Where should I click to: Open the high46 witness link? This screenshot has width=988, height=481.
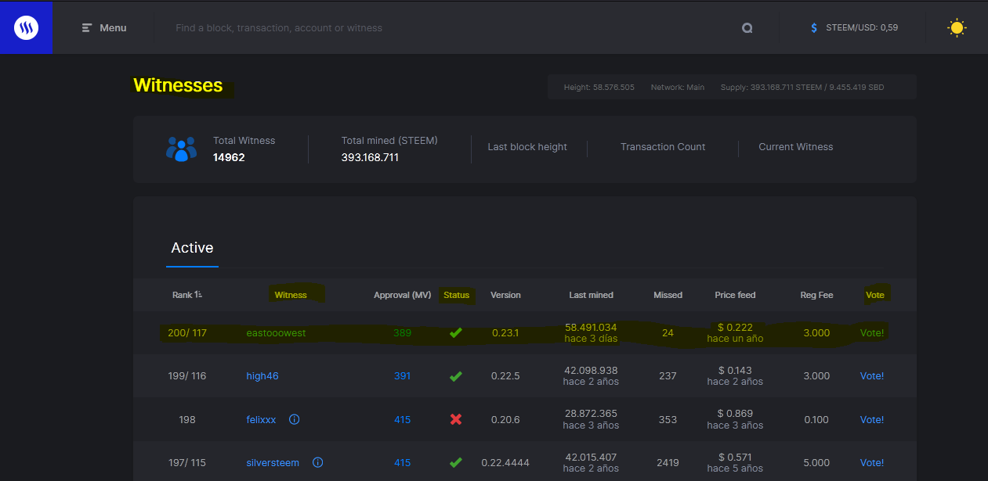click(x=262, y=376)
